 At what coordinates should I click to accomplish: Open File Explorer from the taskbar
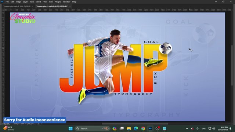click(129, 128)
